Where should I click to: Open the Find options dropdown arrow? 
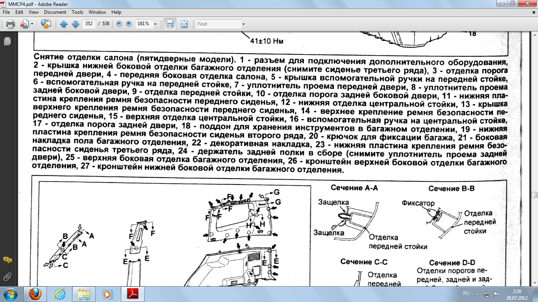click(243, 24)
